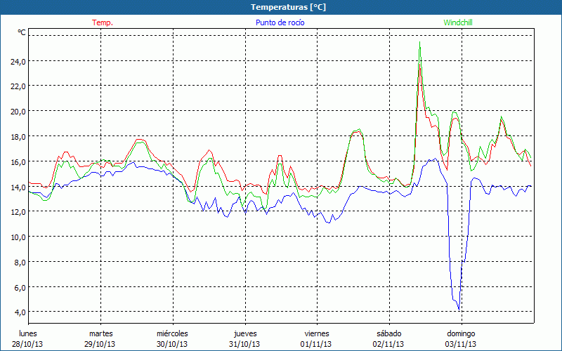Screen dimensions: 562x351
Task: Click the 24,0 value on the temperature axis
Action: [18, 61]
